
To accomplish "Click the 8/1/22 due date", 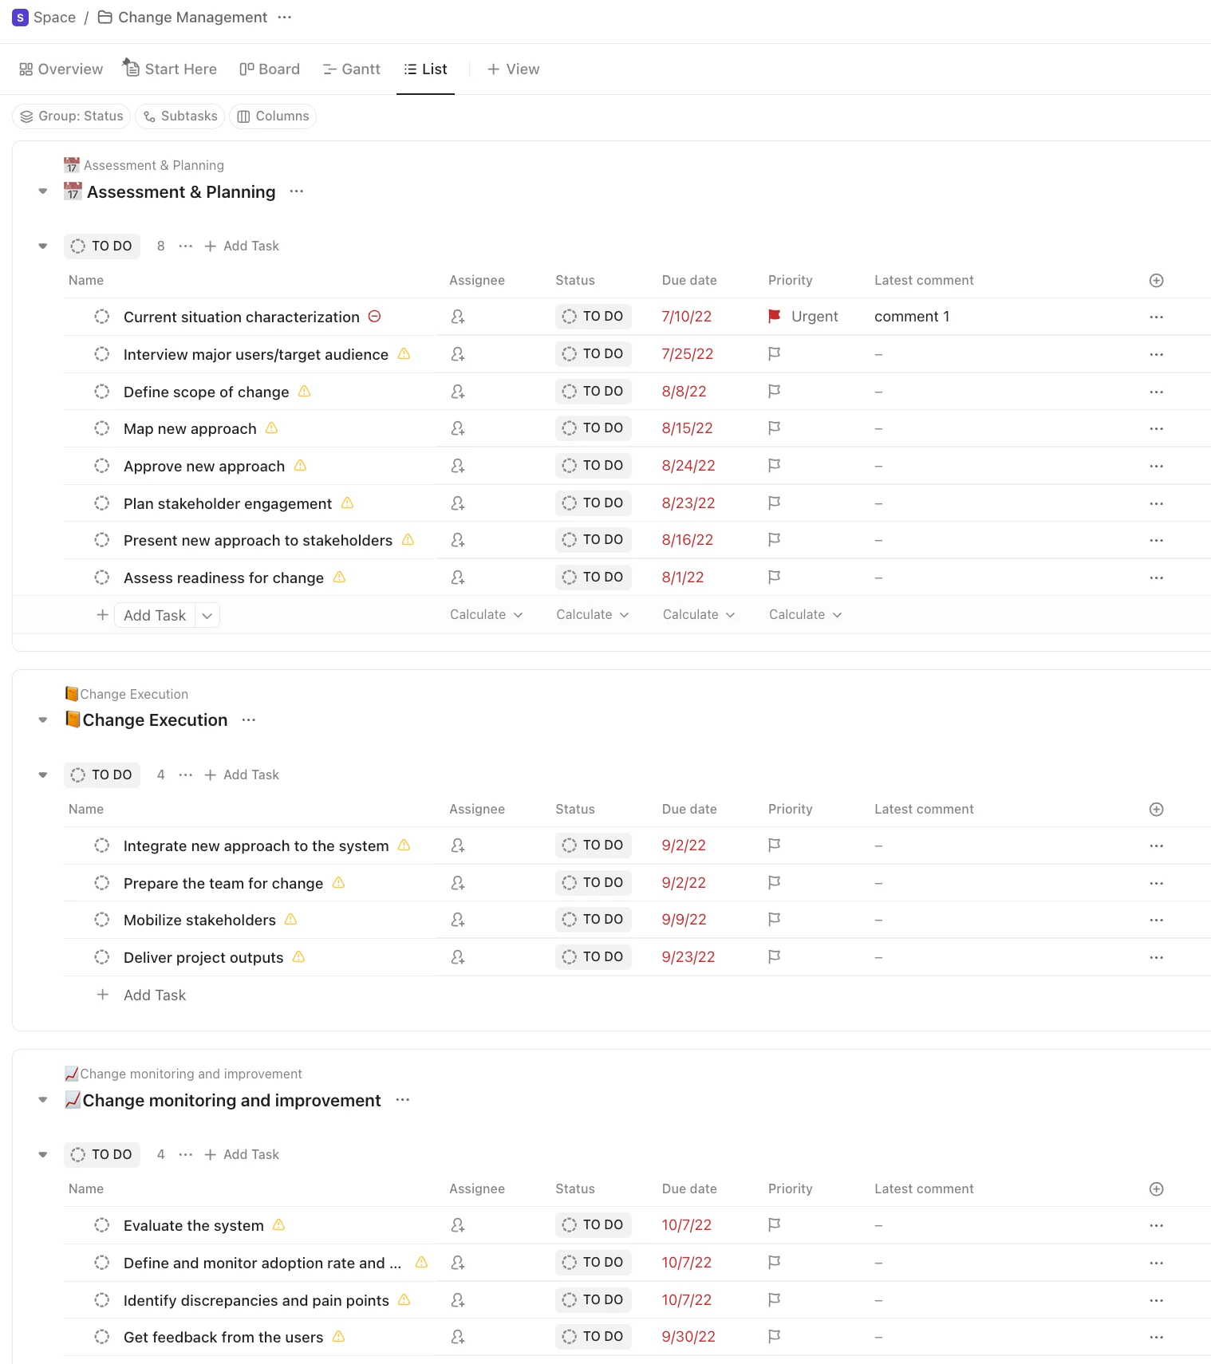I will click(x=683, y=578).
